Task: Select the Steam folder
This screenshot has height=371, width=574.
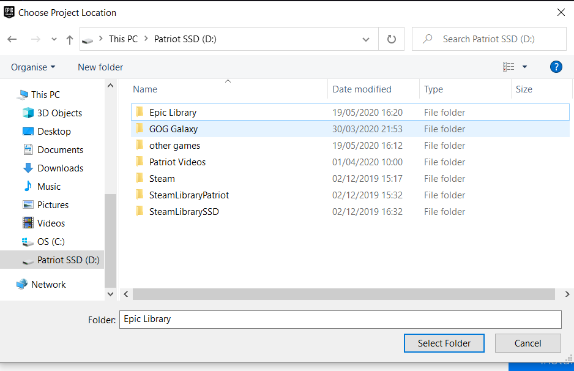Action: point(350,178)
